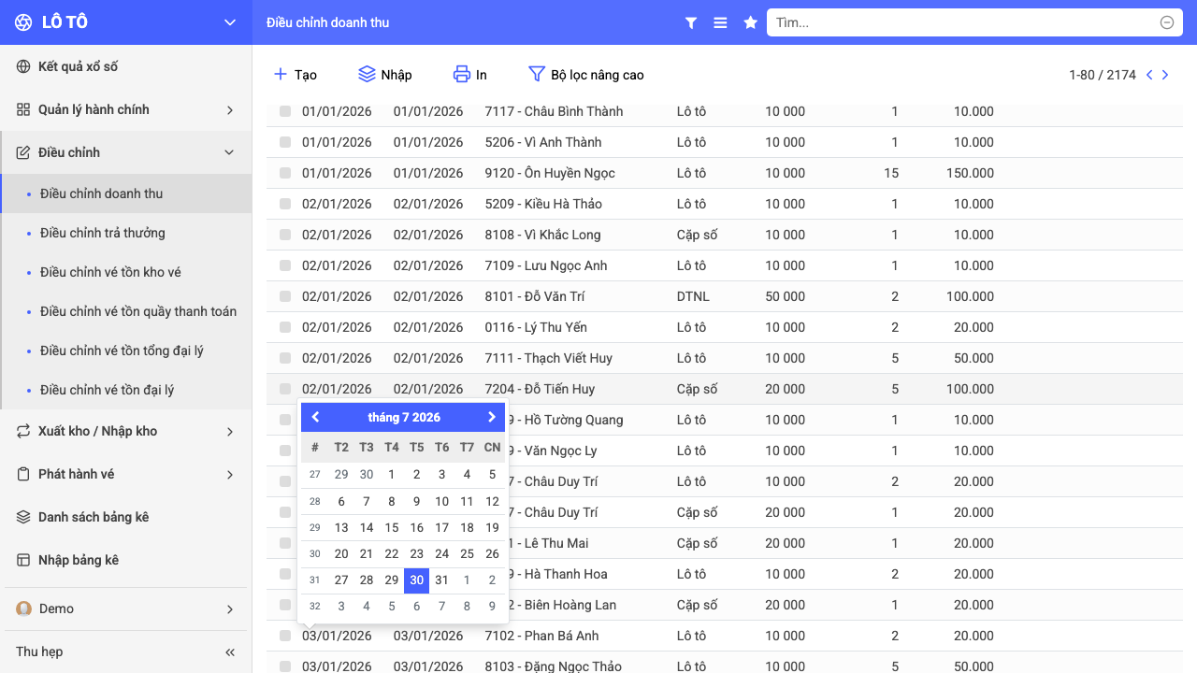Image resolution: width=1197 pixels, height=673 pixels.
Task: Clear search with the minus circle icon
Action: click(1167, 22)
